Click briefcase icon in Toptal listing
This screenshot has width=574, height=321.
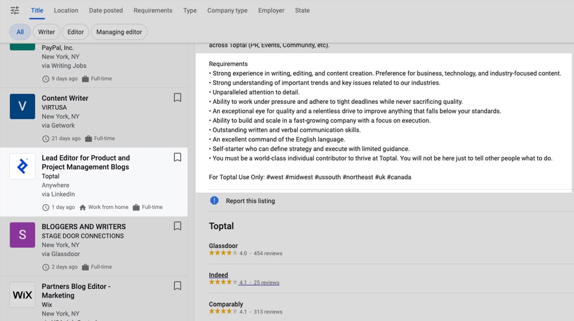[136, 208]
